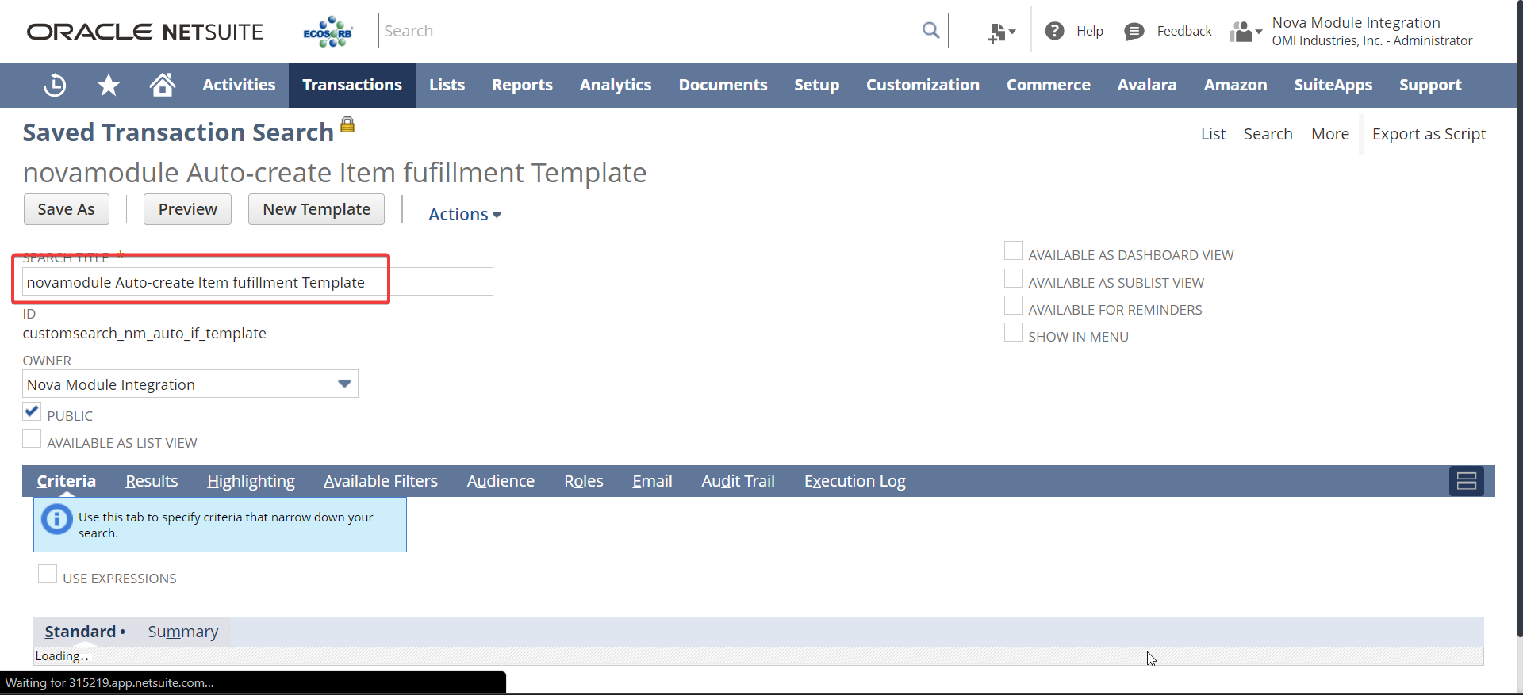The width and height of the screenshot is (1523, 695).
Task: Open the Transactions menu
Action: pos(352,85)
